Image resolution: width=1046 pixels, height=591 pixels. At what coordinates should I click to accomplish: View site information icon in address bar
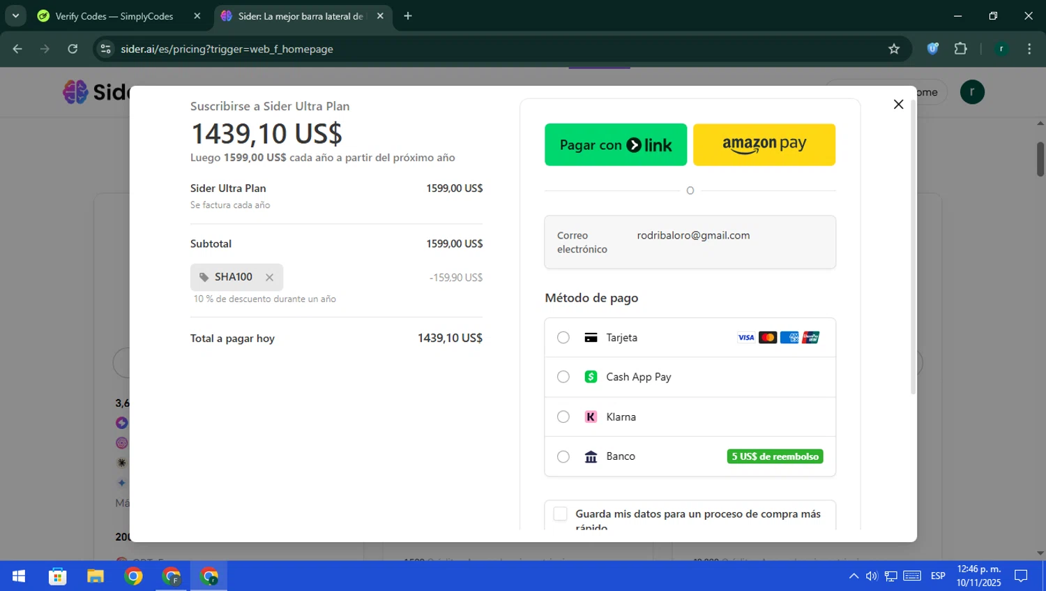[x=106, y=49]
